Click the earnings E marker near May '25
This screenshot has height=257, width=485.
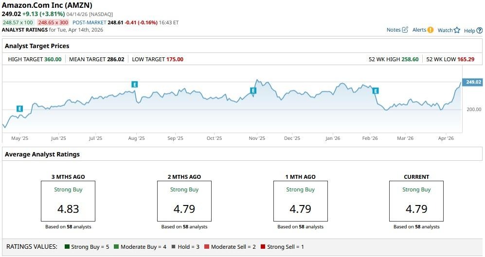click(19, 109)
